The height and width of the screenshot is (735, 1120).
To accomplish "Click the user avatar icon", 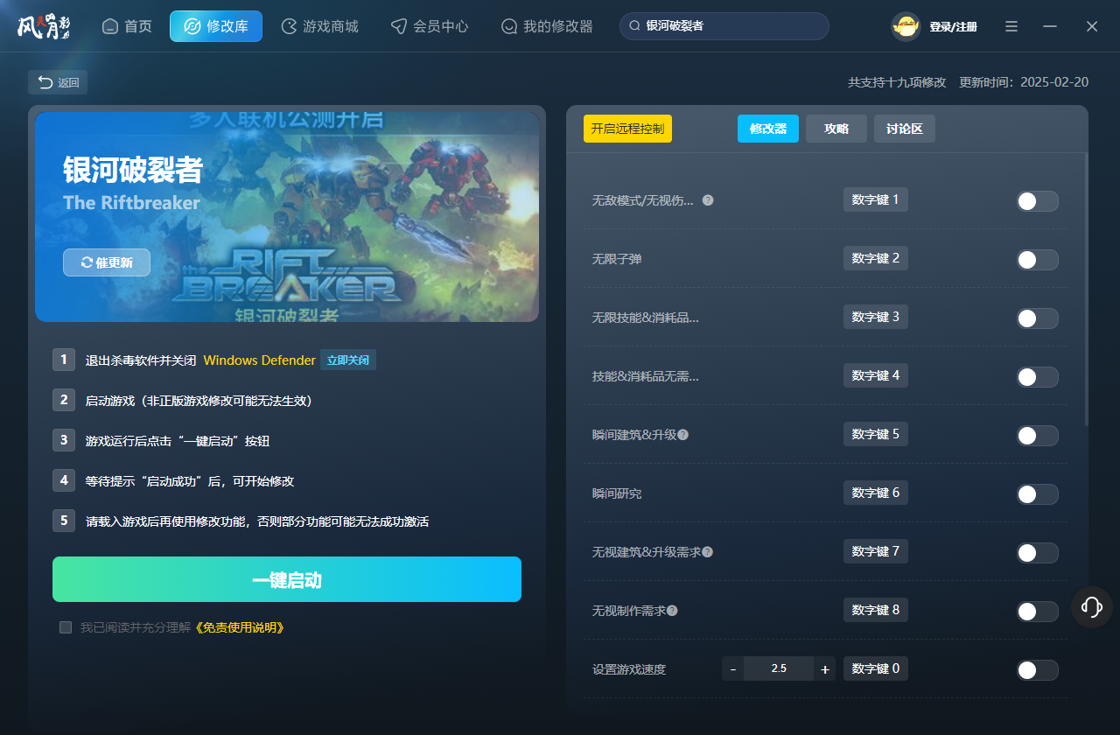I will 906,26.
